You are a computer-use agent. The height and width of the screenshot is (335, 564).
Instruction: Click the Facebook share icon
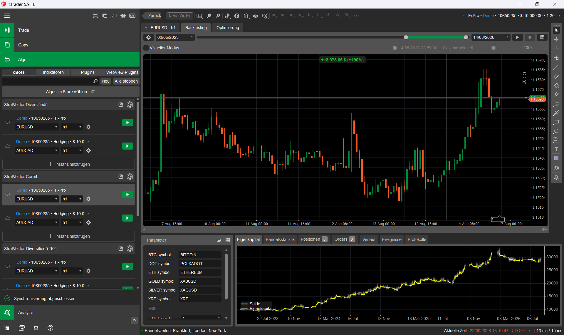point(237,16)
